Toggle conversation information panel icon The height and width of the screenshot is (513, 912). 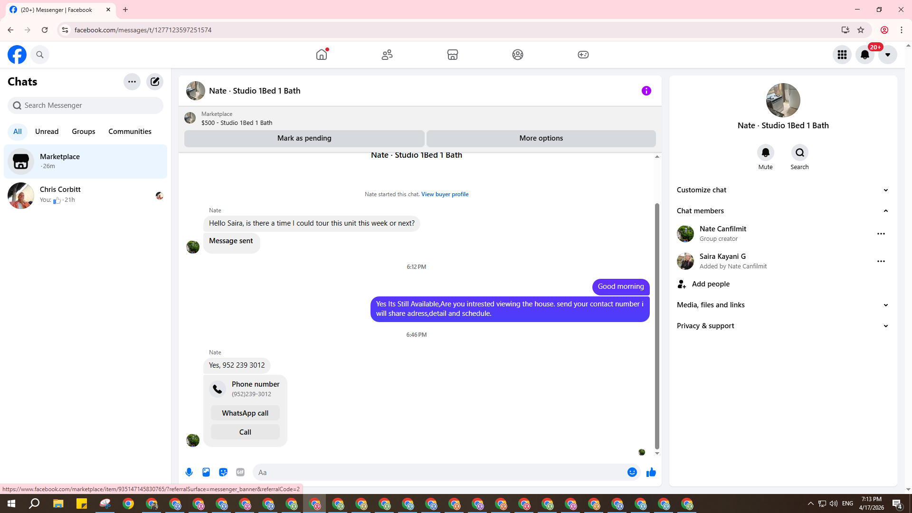tap(646, 91)
